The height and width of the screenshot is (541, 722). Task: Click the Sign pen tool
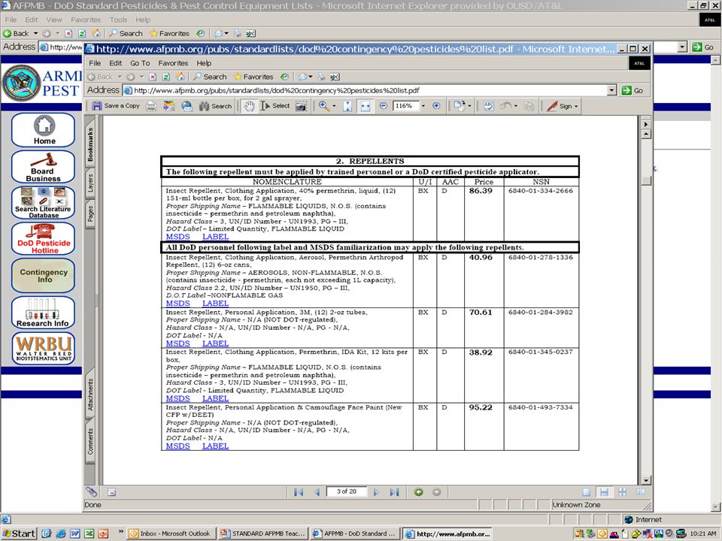(559, 106)
